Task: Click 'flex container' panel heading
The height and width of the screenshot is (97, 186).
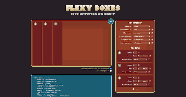Action: [x=135, y=23]
